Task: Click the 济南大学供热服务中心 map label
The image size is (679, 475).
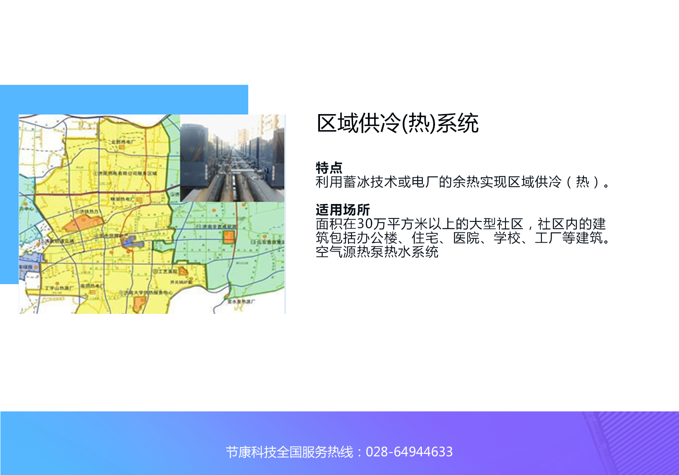Action: (146, 293)
